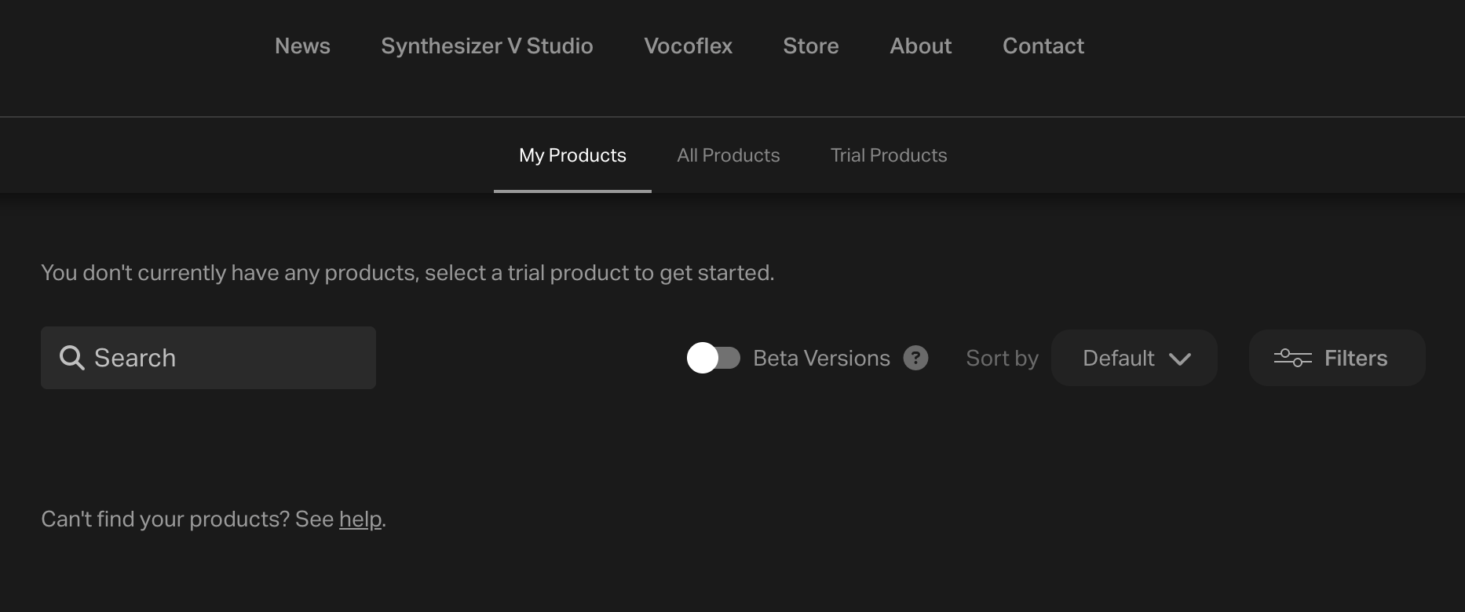
Task: Open the News page
Action: click(302, 46)
